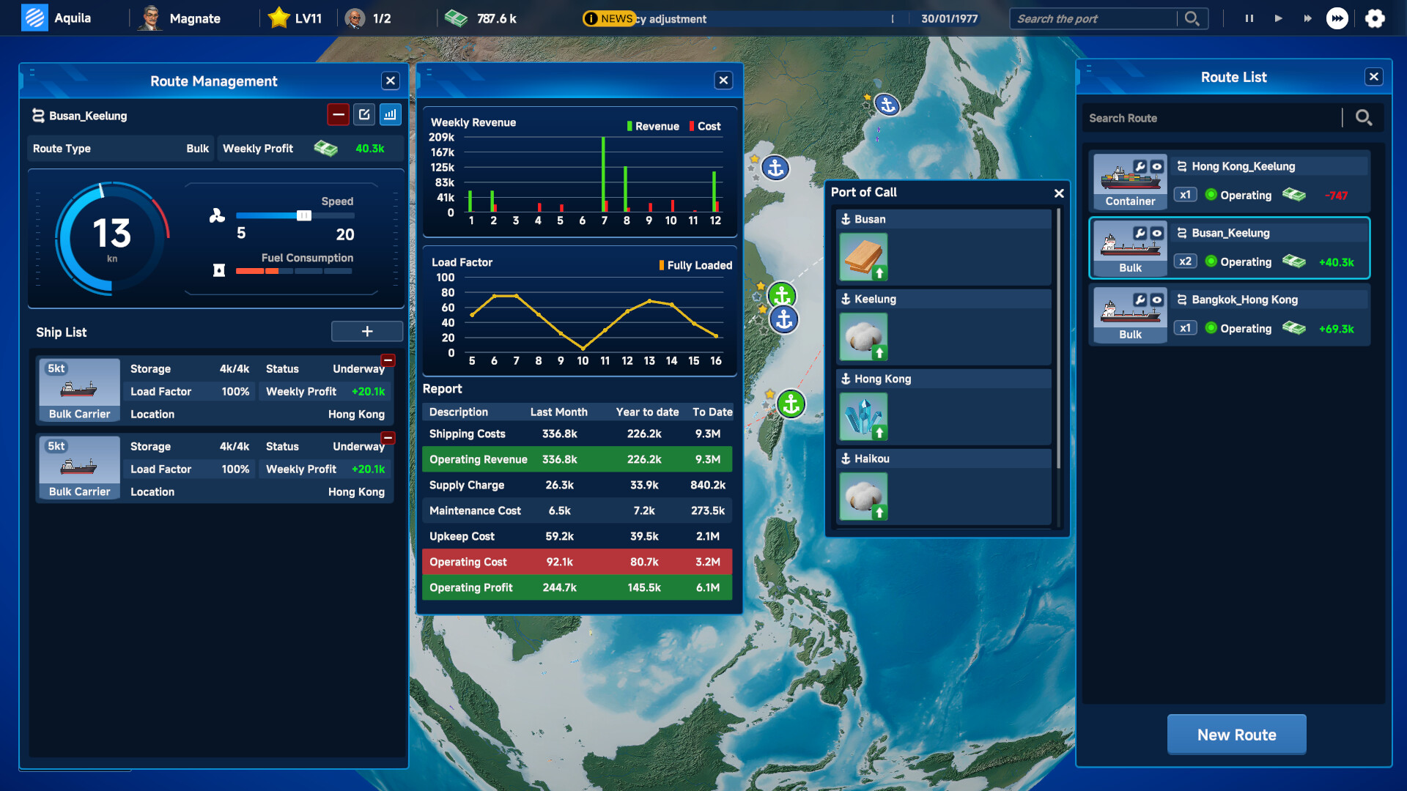1407x791 pixels.
Task: Click the edit route pencil icon
Action: pos(364,114)
